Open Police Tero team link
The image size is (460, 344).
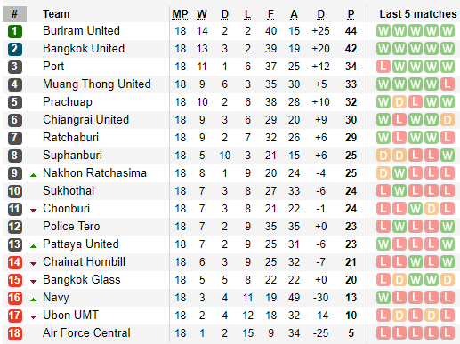(71, 227)
